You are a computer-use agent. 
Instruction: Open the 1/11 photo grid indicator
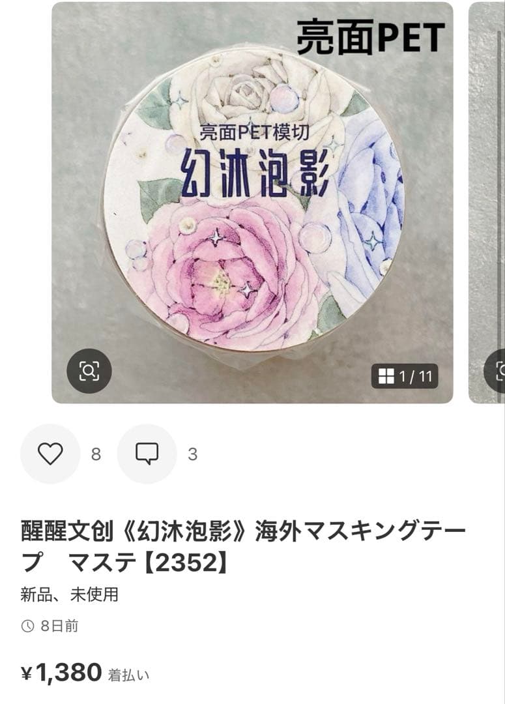(405, 376)
